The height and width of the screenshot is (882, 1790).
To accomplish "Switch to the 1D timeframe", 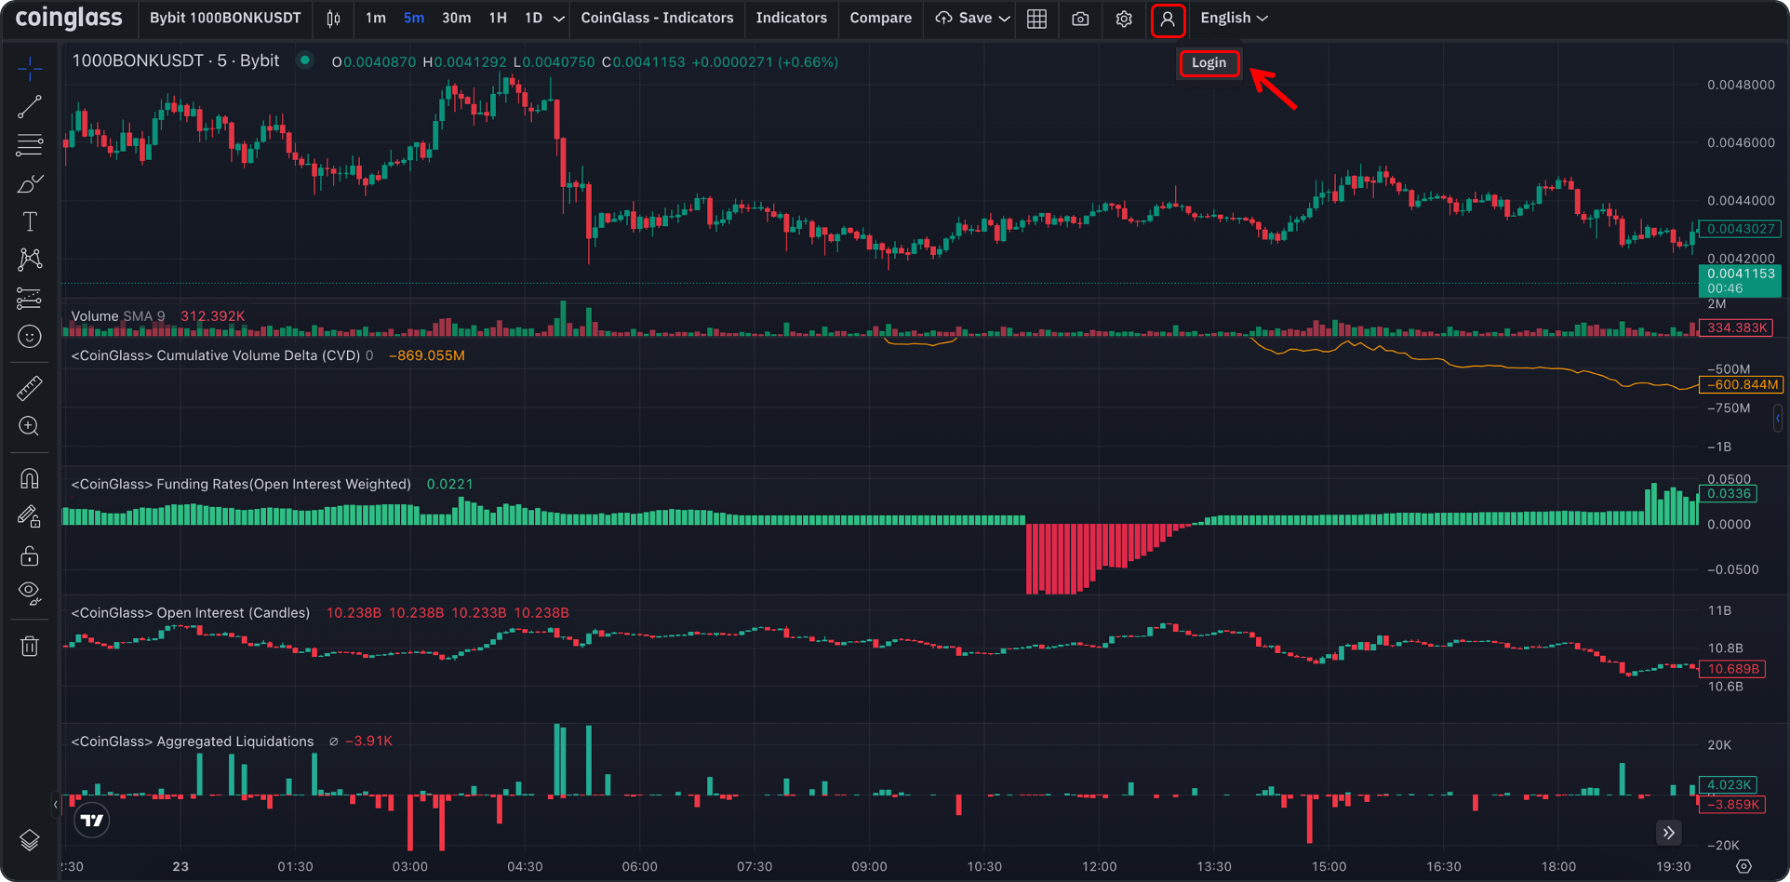I will [533, 19].
